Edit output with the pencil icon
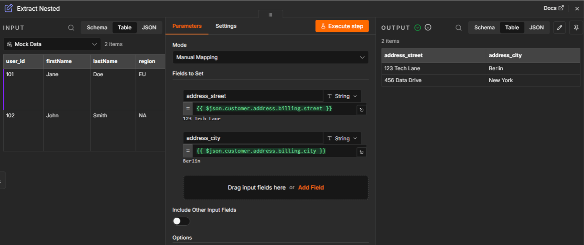 (559, 27)
